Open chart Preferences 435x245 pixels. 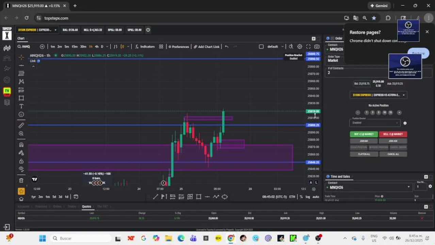coord(178,47)
